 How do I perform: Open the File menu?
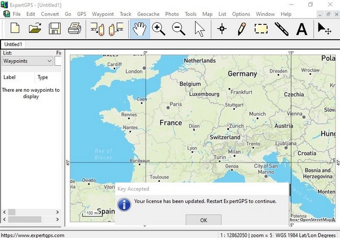(x=16, y=14)
